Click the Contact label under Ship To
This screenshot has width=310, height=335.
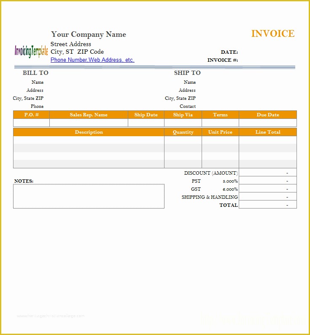coord(188,106)
